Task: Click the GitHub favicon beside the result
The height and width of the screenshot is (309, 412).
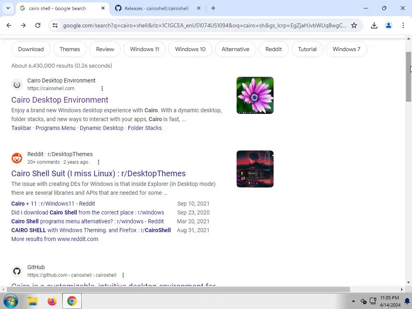Action: 17,271
